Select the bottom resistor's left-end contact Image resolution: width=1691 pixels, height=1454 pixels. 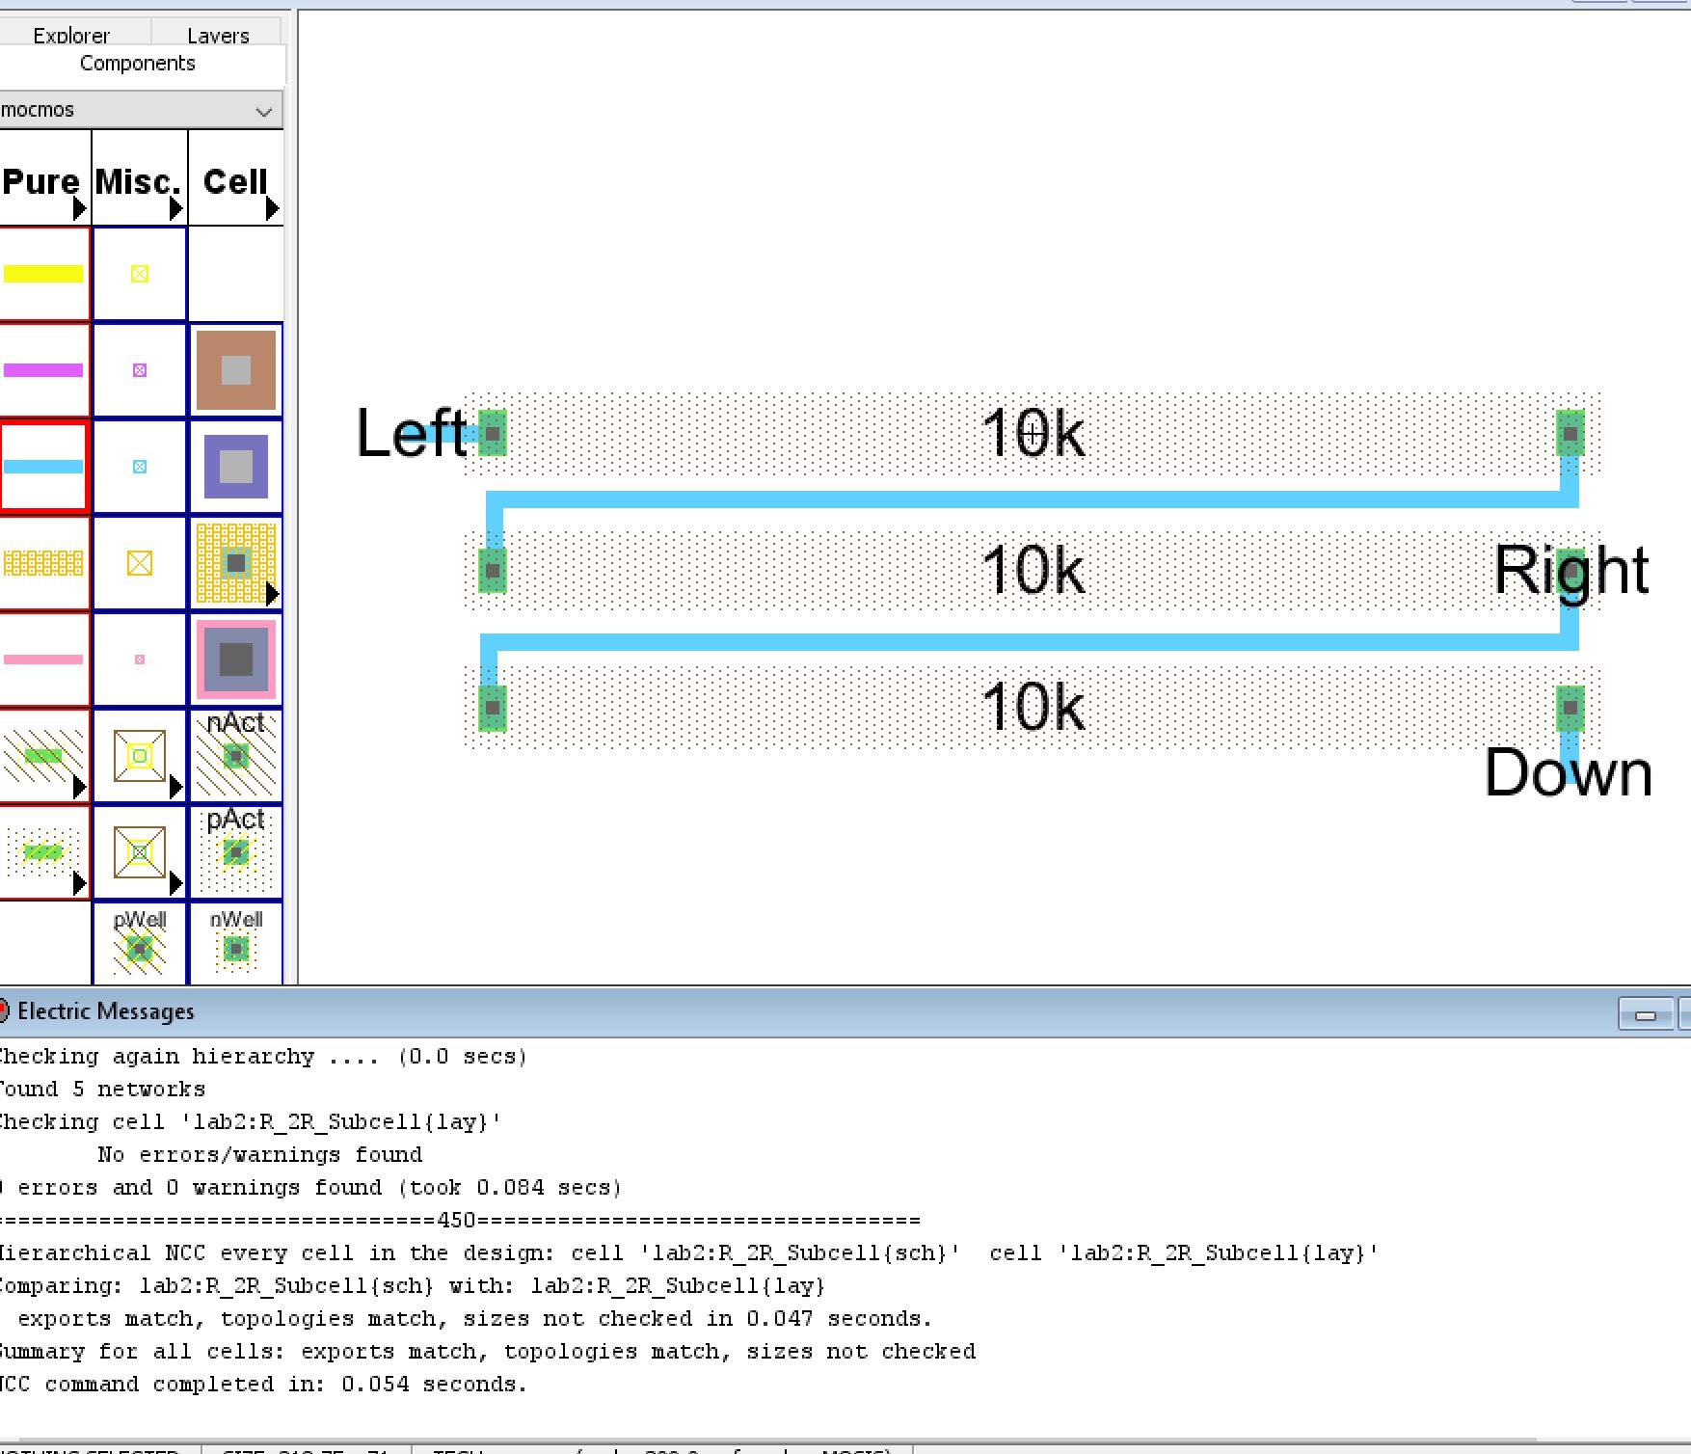[493, 708]
